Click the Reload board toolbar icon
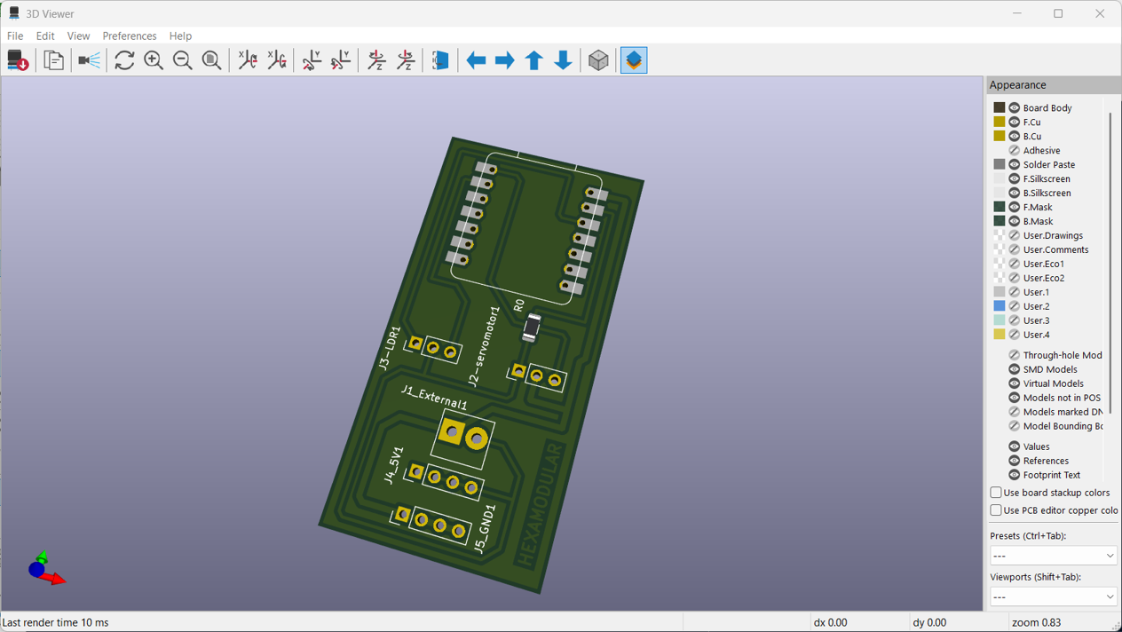 click(x=18, y=60)
